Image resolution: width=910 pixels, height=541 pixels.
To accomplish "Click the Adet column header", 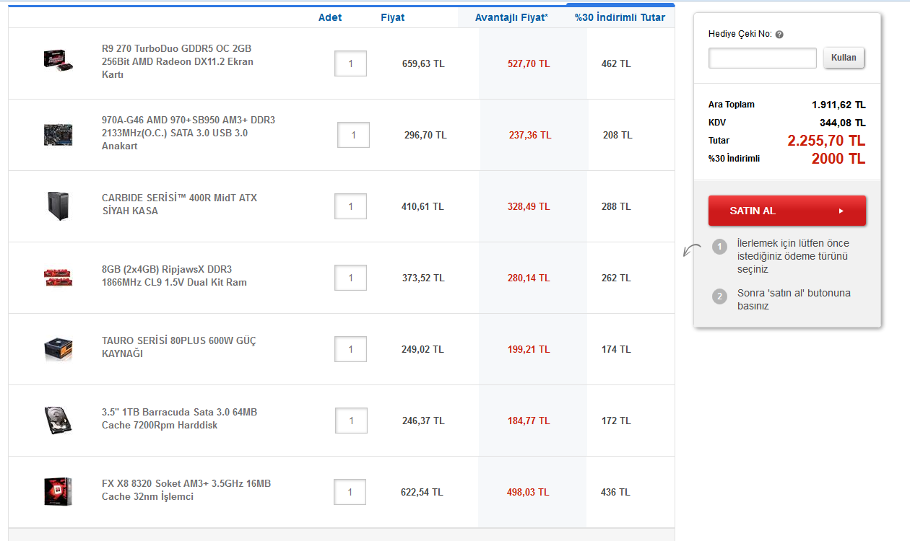I will coord(330,17).
